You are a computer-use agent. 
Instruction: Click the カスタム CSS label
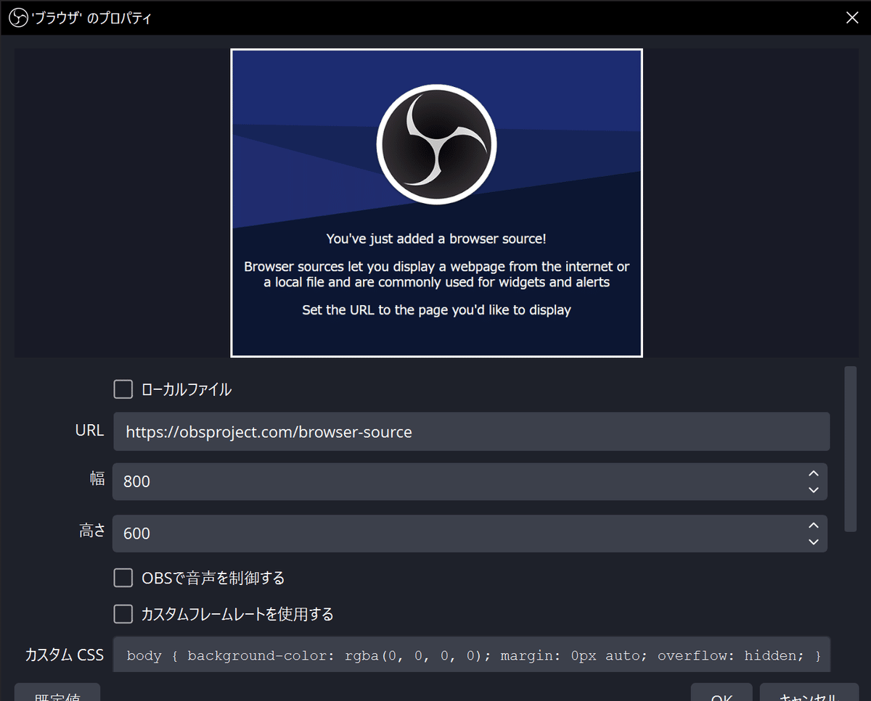(x=65, y=655)
